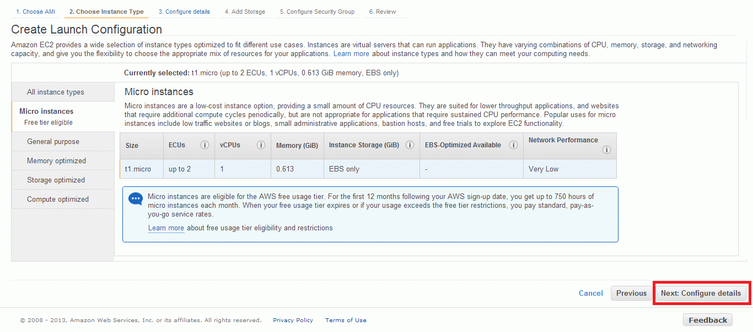Viewport: 753px width, 332px height.
Task: Click the 'up to 2' ECUs cell
Action: 189,169
